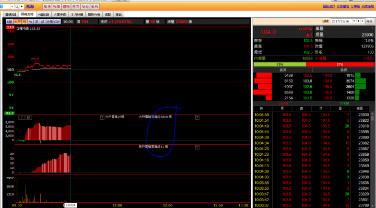376x208 pixels.
Task: Click the ? icon right of 散戶累積買賣超
Action: 197,147
